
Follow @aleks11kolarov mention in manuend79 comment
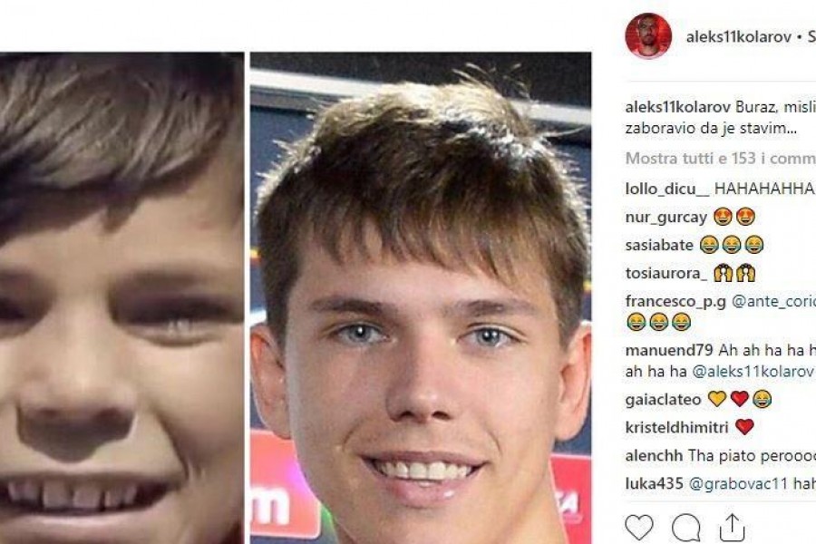pos(753,371)
